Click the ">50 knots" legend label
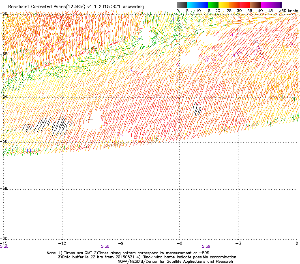The height and width of the screenshot is (264, 300). pos(288,11)
